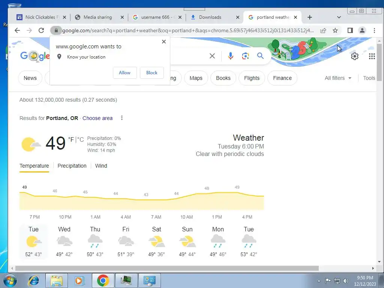This screenshot has height=288, width=384.
Task: Select Mon in the daily forecast
Action: click(218, 241)
